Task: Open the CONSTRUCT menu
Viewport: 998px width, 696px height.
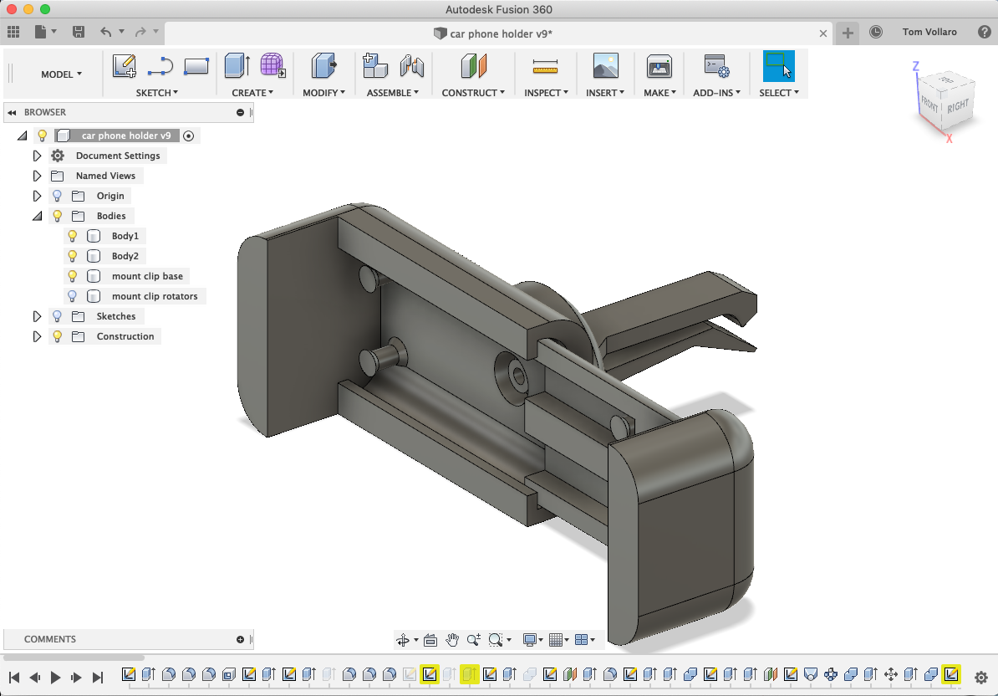Action: click(x=473, y=92)
